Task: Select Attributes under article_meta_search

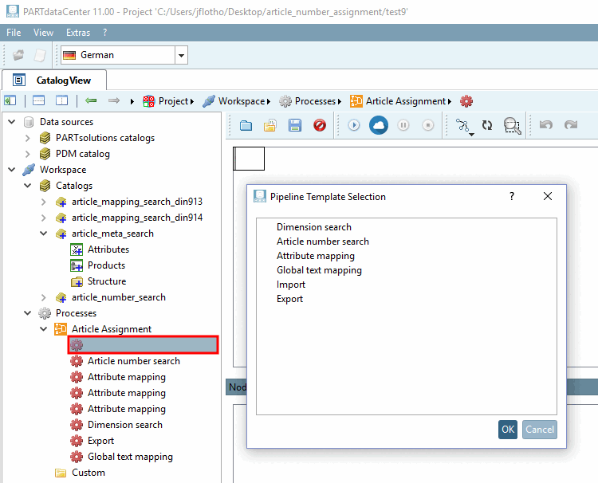Action: 108,249
